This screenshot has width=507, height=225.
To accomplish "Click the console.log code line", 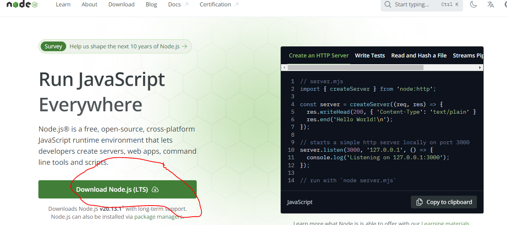I will [x=378, y=157].
